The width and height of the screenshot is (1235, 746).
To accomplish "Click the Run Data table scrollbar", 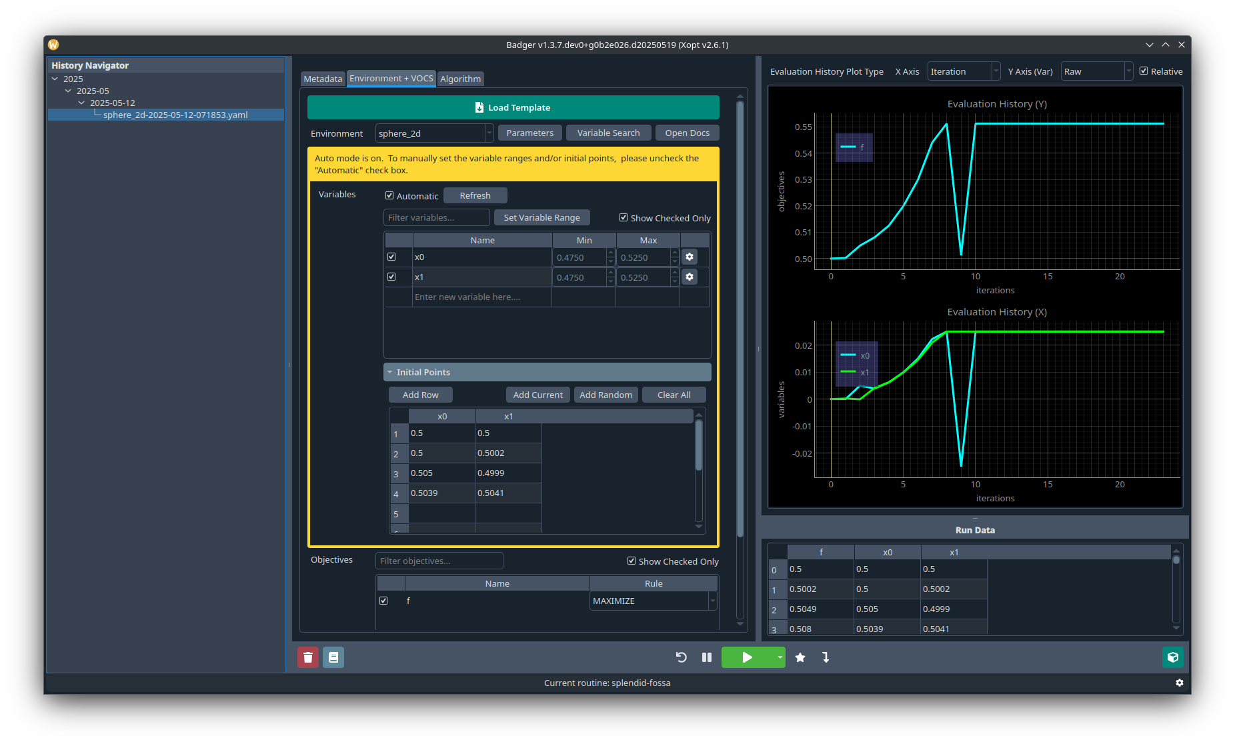I will point(1176,560).
